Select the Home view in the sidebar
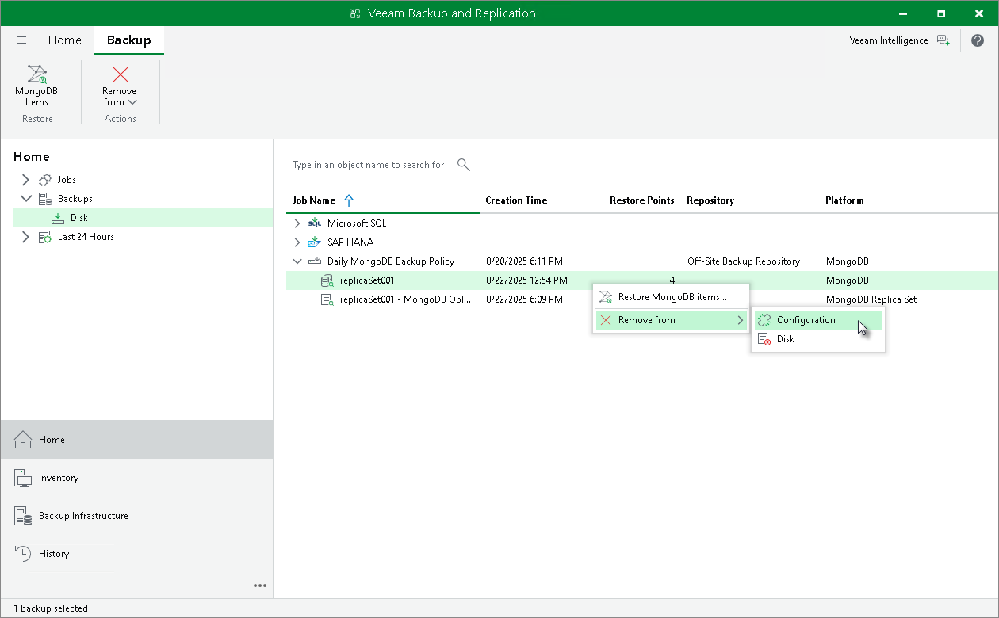The image size is (999, 618). click(52, 439)
